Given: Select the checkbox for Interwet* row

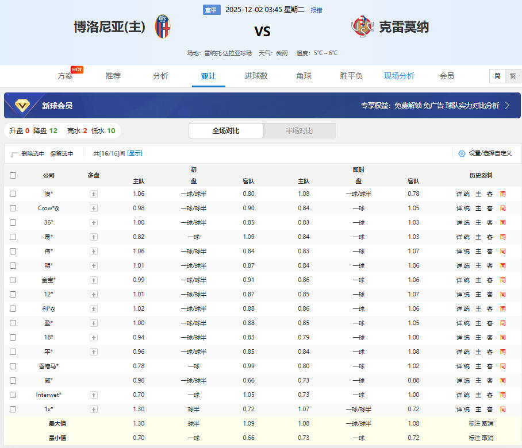Looking at the screenshot, I should (x=13, y=395).
